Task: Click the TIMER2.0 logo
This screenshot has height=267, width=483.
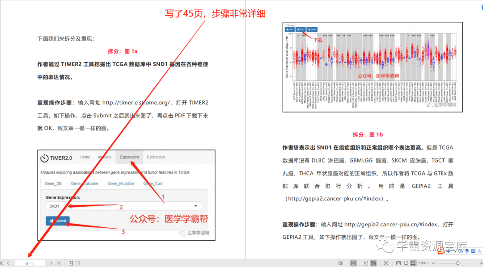Action: 56,158
